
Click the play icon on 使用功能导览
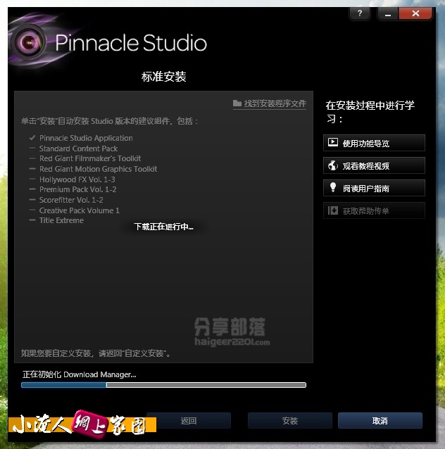coord(332,142)
